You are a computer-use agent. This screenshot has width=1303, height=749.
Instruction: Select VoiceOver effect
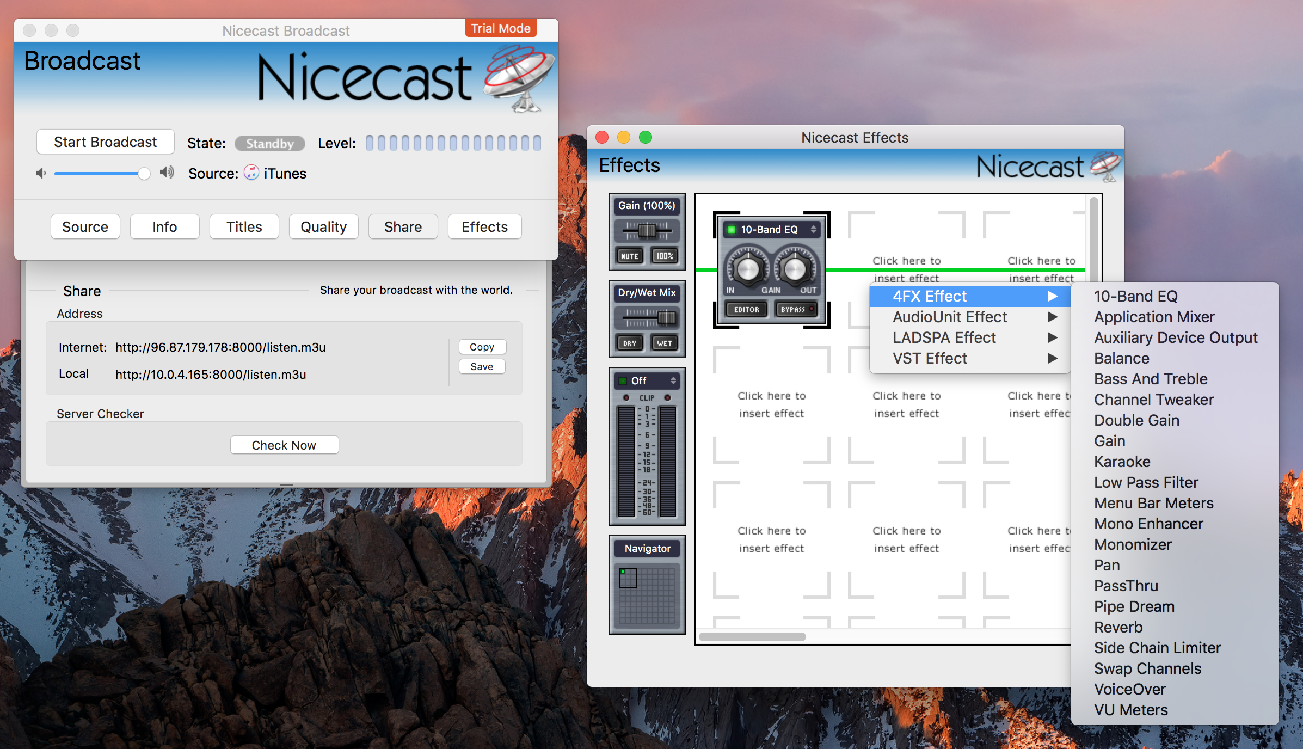coord(1175,689)
